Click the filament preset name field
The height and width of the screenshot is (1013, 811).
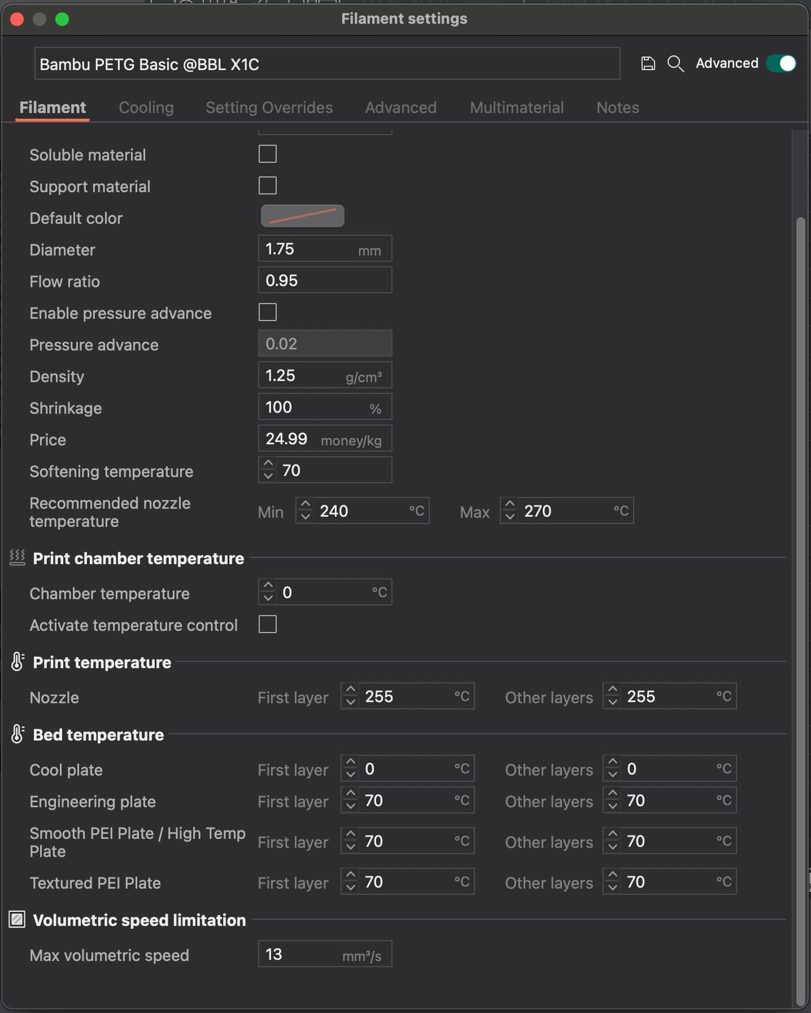click(328, 64)
